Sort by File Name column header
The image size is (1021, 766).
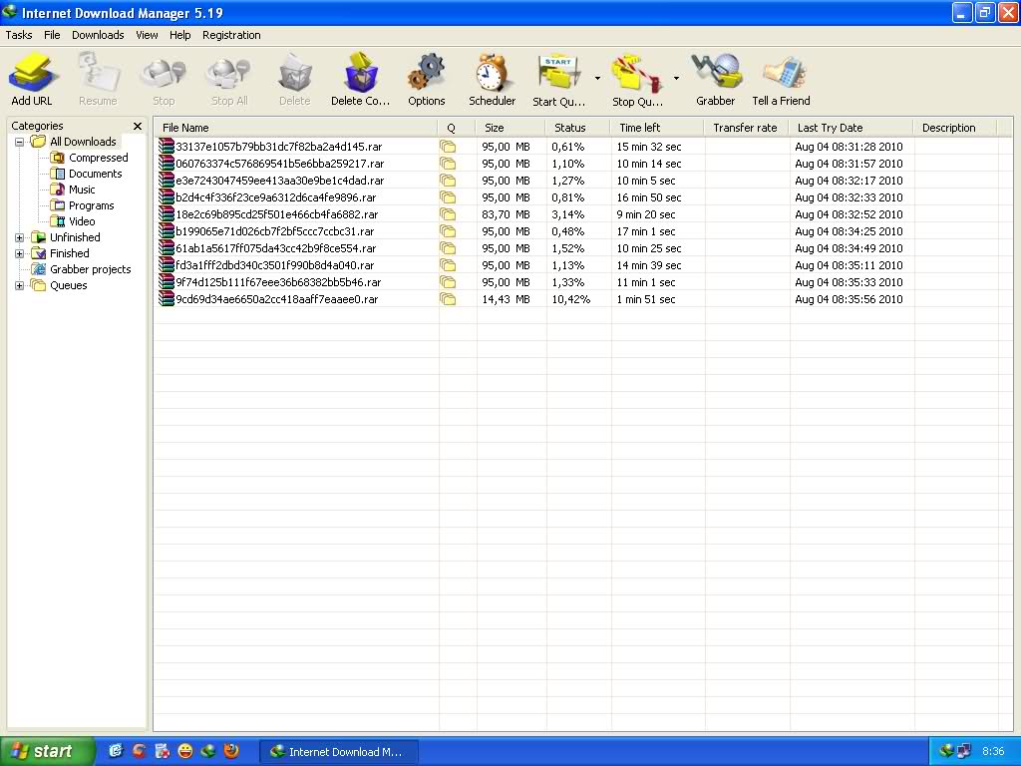(295, 128)
